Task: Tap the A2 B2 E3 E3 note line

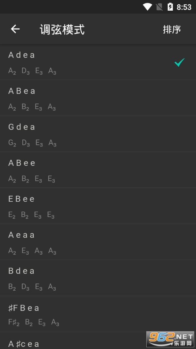Action: [x=32, y=179]
